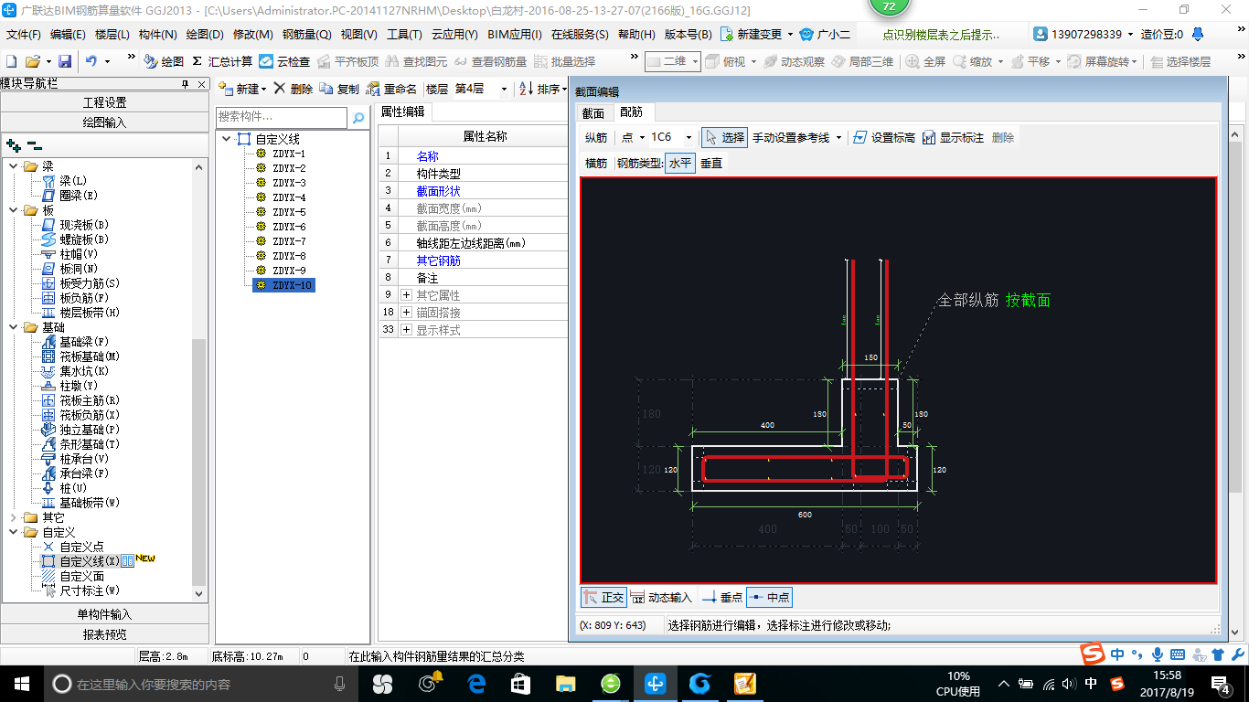Open 工程设置 panel
The image size is (1249, 702).
(105, 102)
